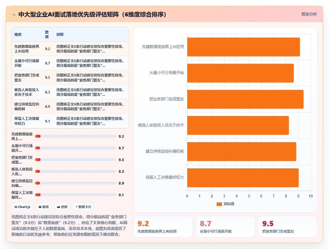Image resolution: width=329 pixels, height=249 pixels.
Task: Click the progress bar valued 9.2
Action: tap(75, 136)
